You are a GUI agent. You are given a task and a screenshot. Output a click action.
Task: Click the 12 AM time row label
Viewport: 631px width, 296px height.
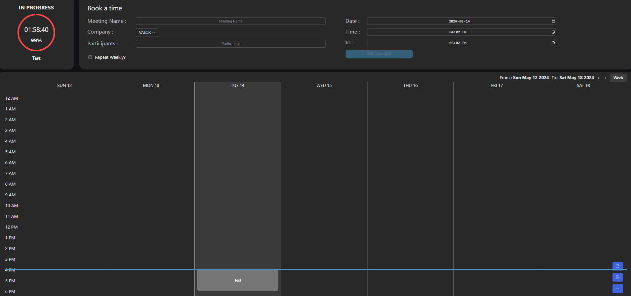pos(12,98)
